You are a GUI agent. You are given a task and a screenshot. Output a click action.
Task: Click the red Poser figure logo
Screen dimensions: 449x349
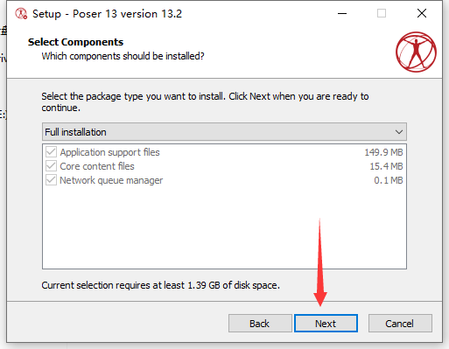pos(416,52)
